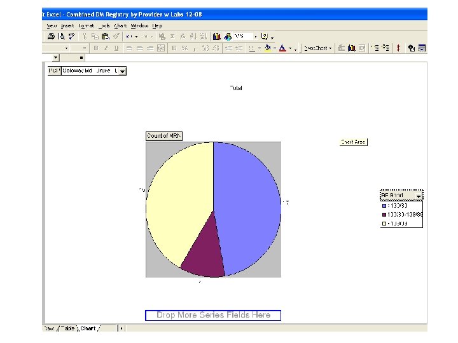Open the Chart menu
The height and width of the screenshot is (343, 458).
(x=120, y=26)
